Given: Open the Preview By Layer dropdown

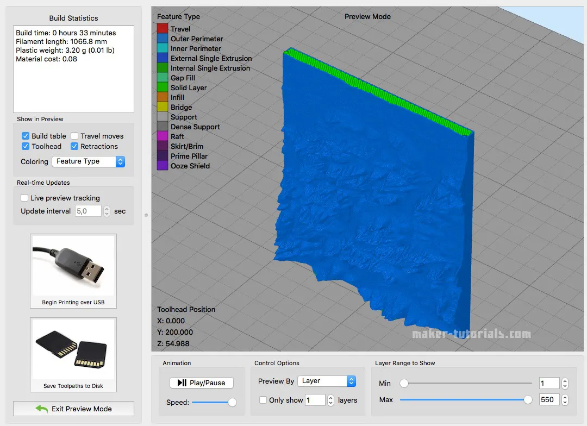Looking at the screenshot, I should [326, 381].
